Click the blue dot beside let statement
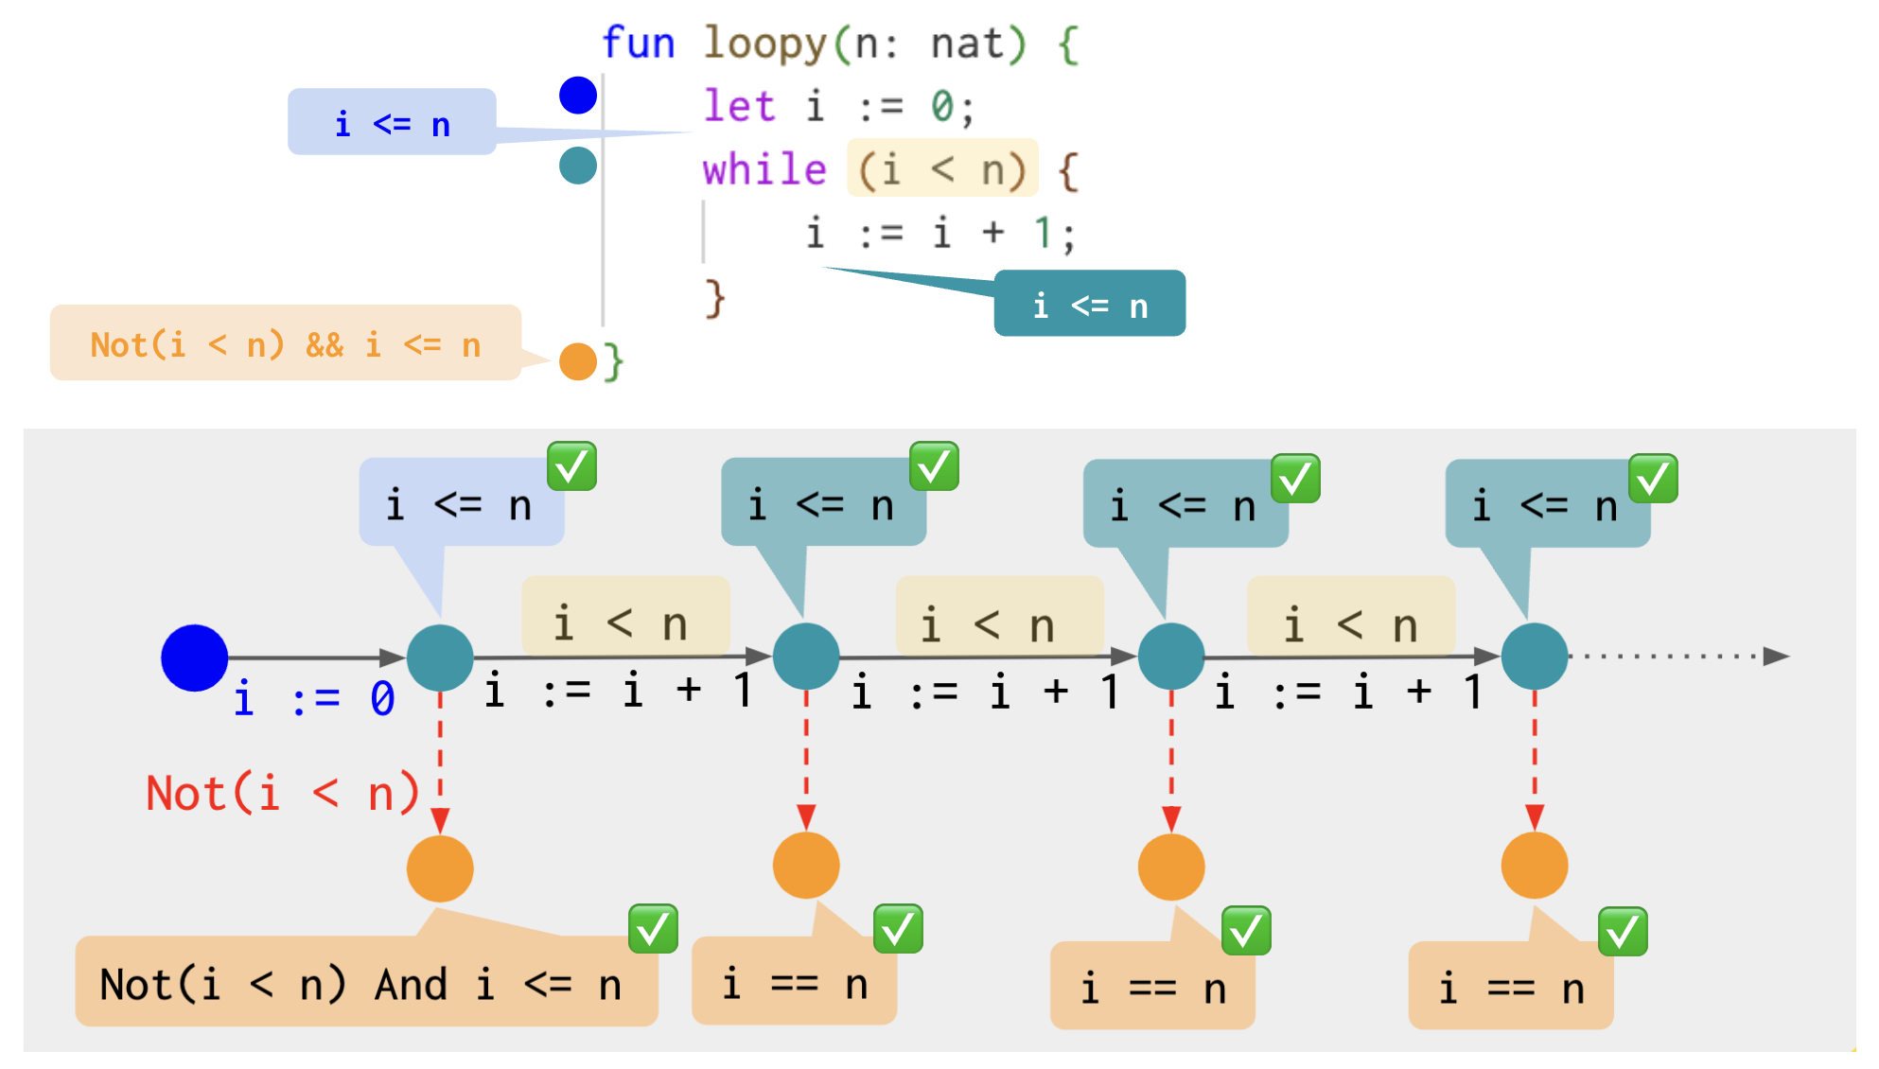 coord(577,96)
